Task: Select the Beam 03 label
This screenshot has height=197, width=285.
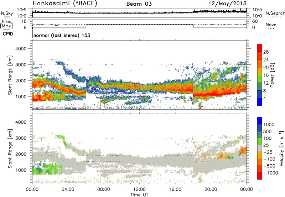Action: pyautogui.click(x=139, y=4)
